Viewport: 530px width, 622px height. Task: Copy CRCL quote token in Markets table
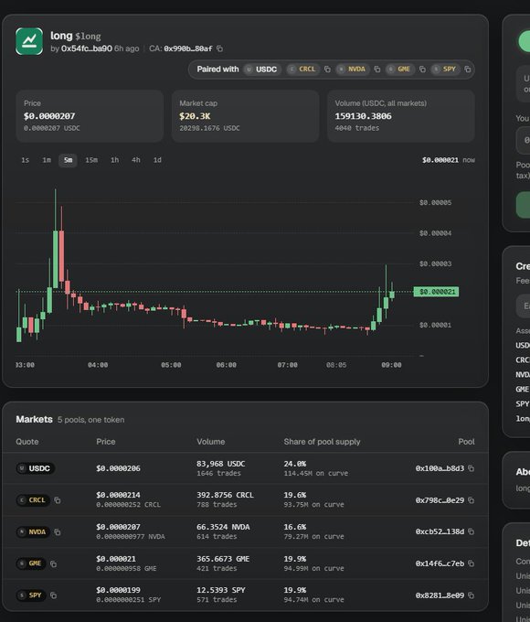(58, 500)
